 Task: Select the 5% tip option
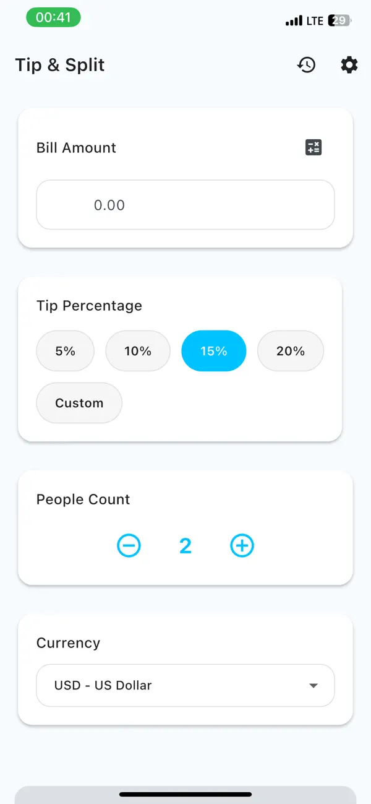tap(65, 351)
